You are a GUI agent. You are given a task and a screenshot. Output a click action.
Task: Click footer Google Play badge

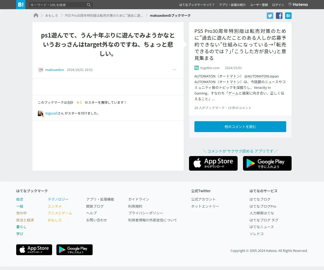click(x=75, y=250)
